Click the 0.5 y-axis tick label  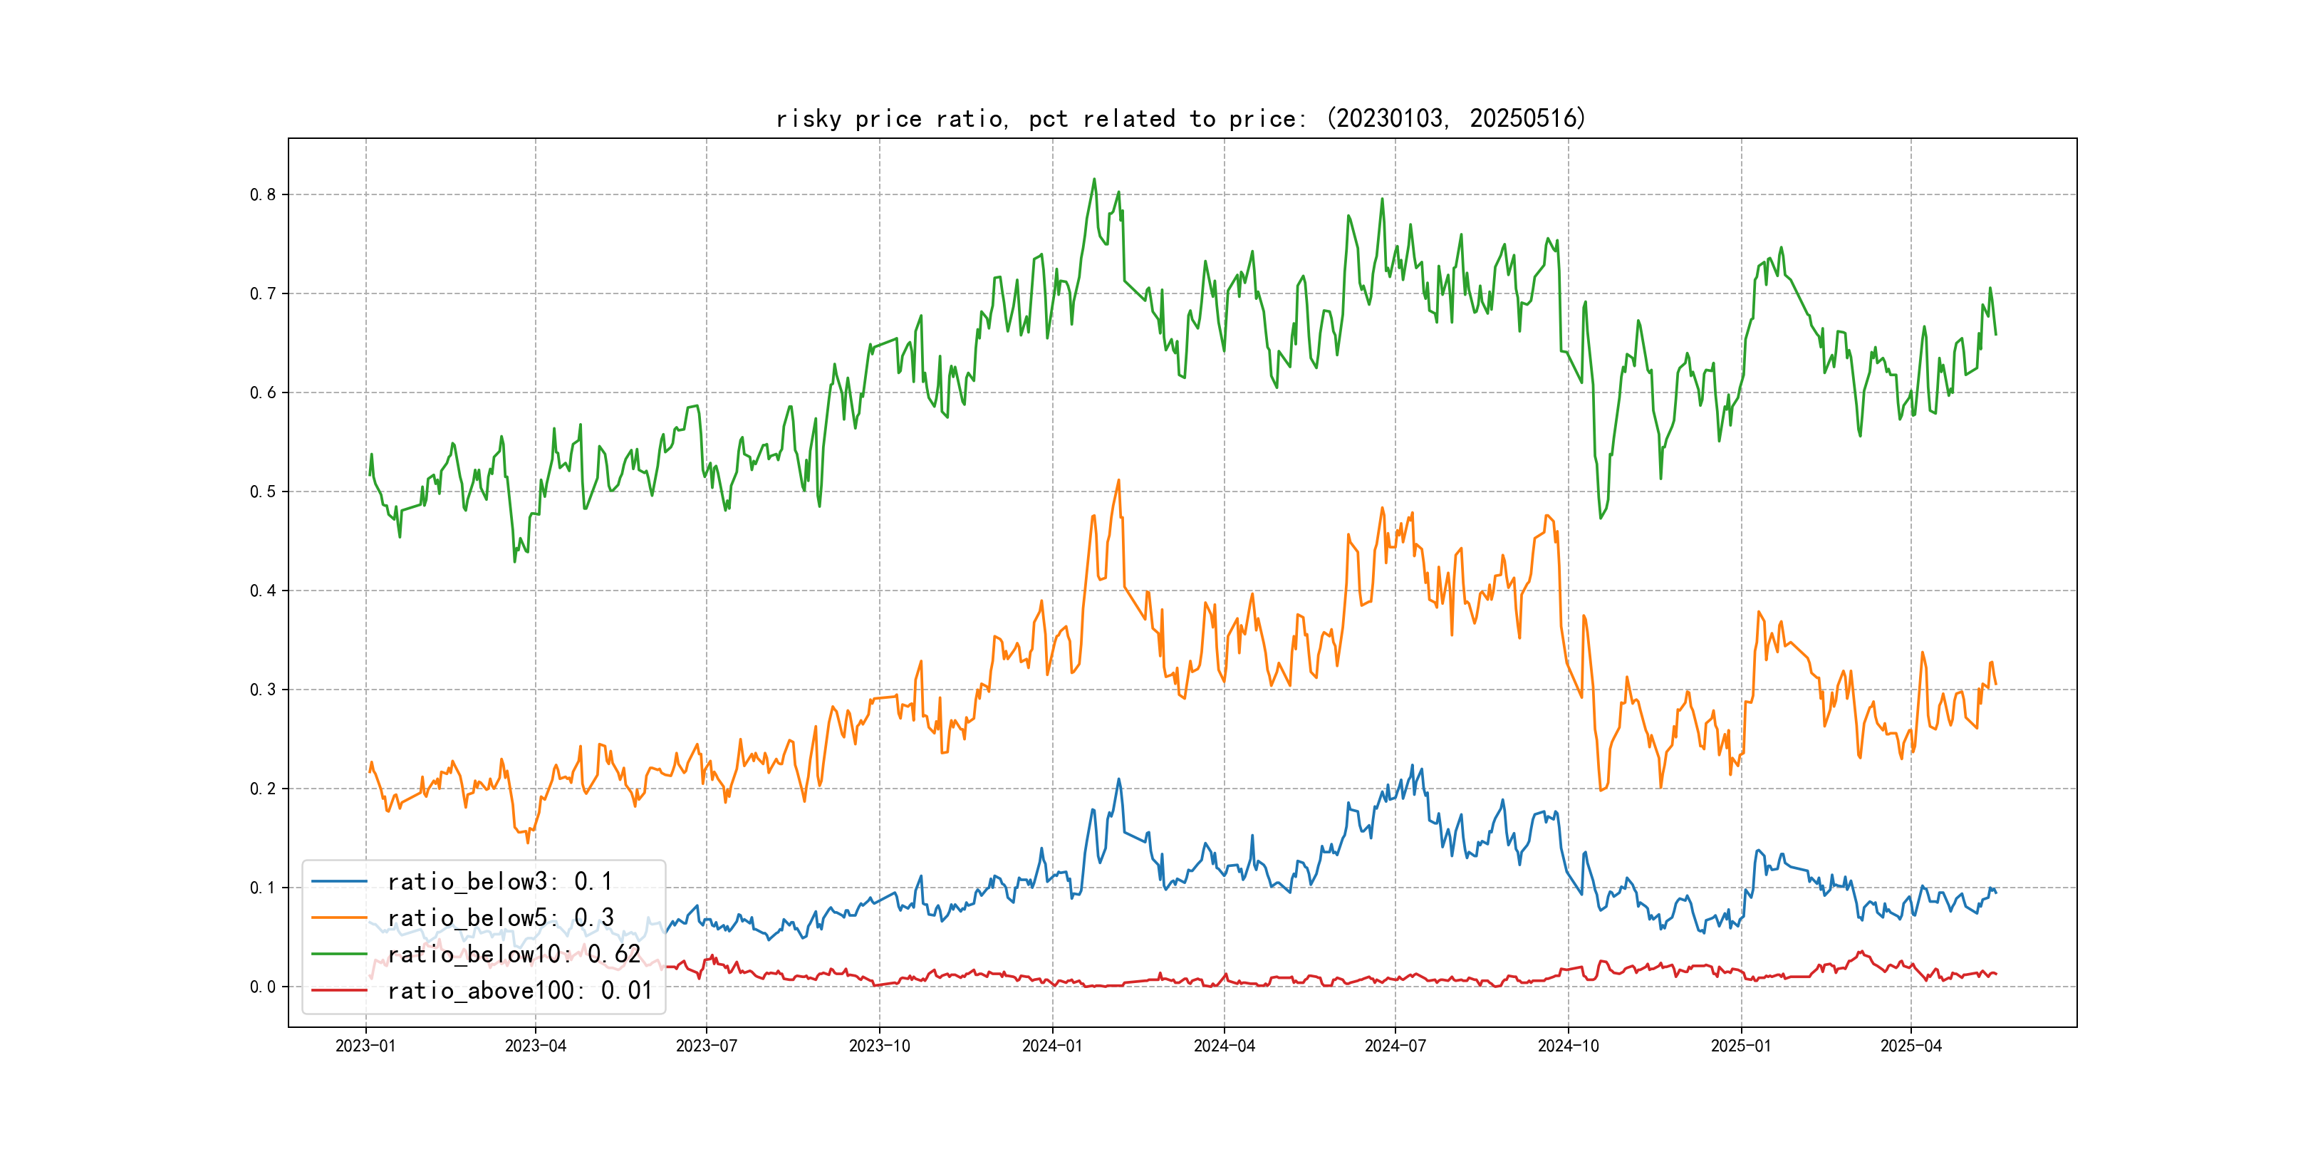263,492
